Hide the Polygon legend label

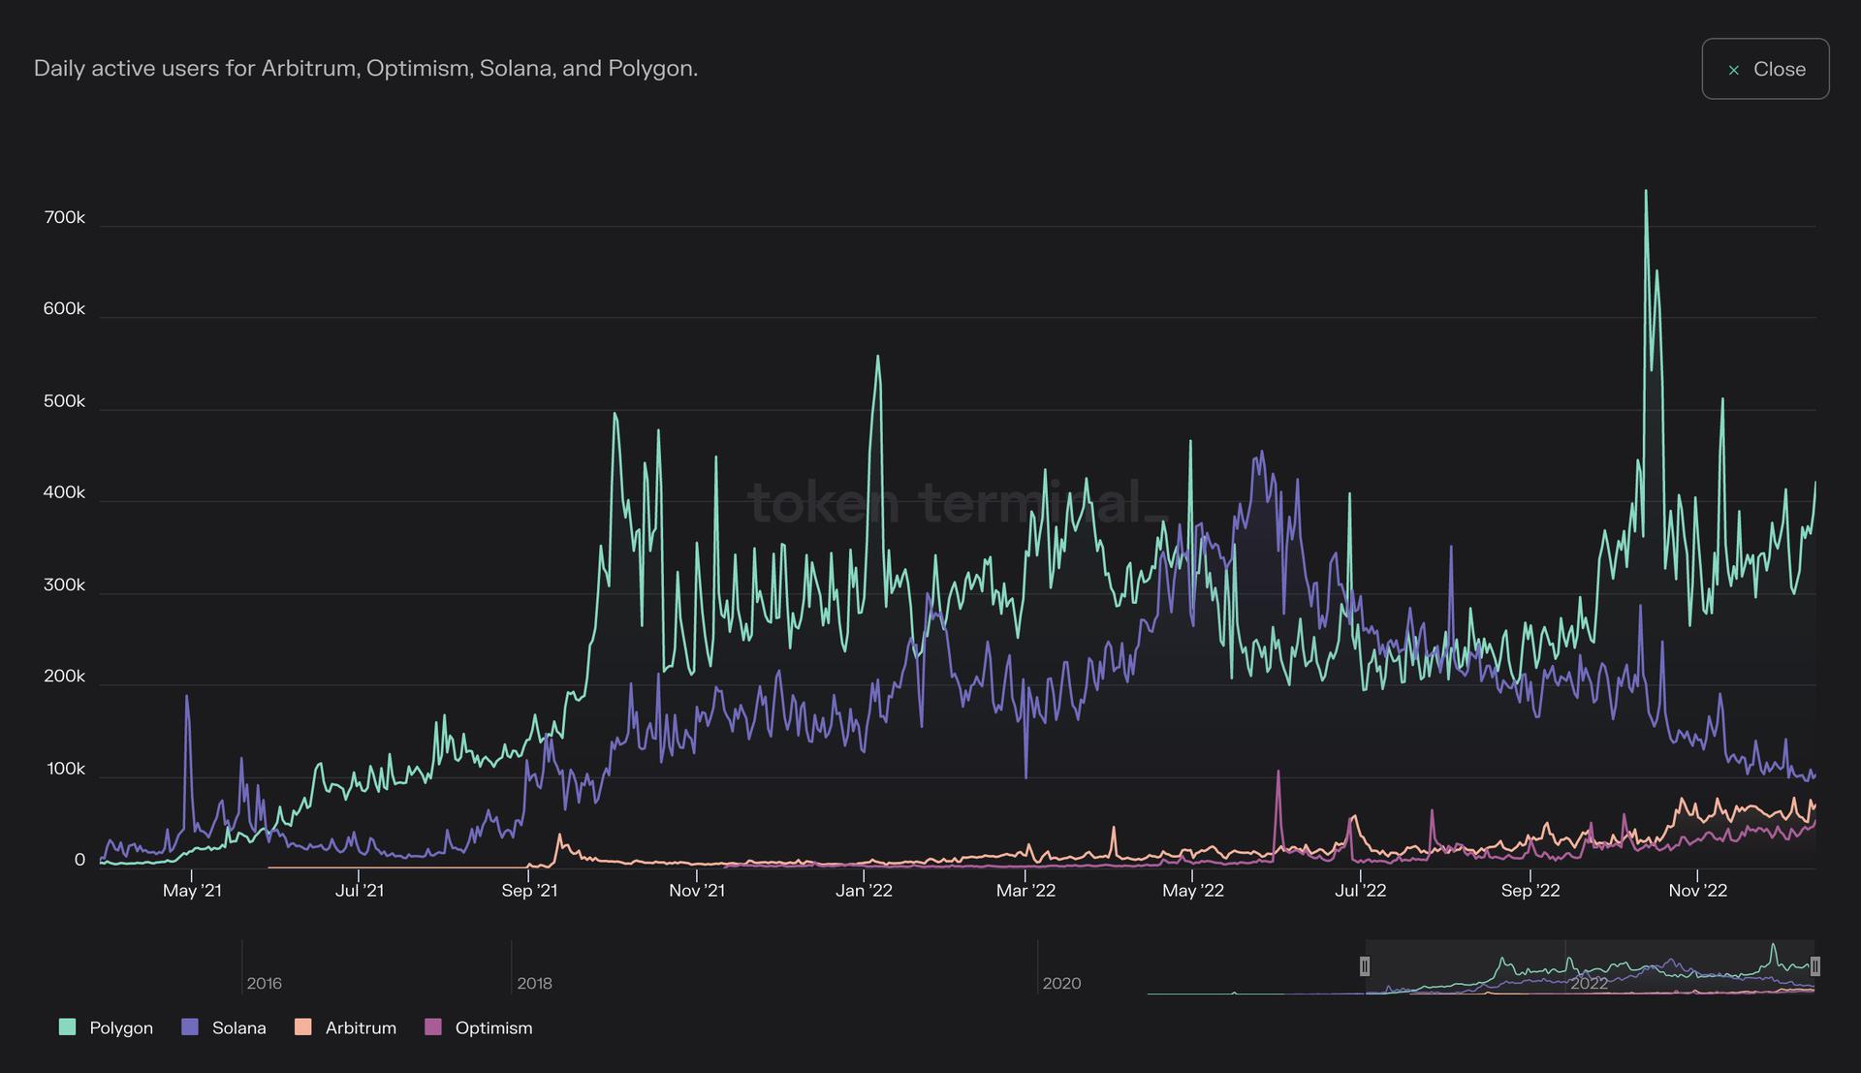click(121, 1027)
